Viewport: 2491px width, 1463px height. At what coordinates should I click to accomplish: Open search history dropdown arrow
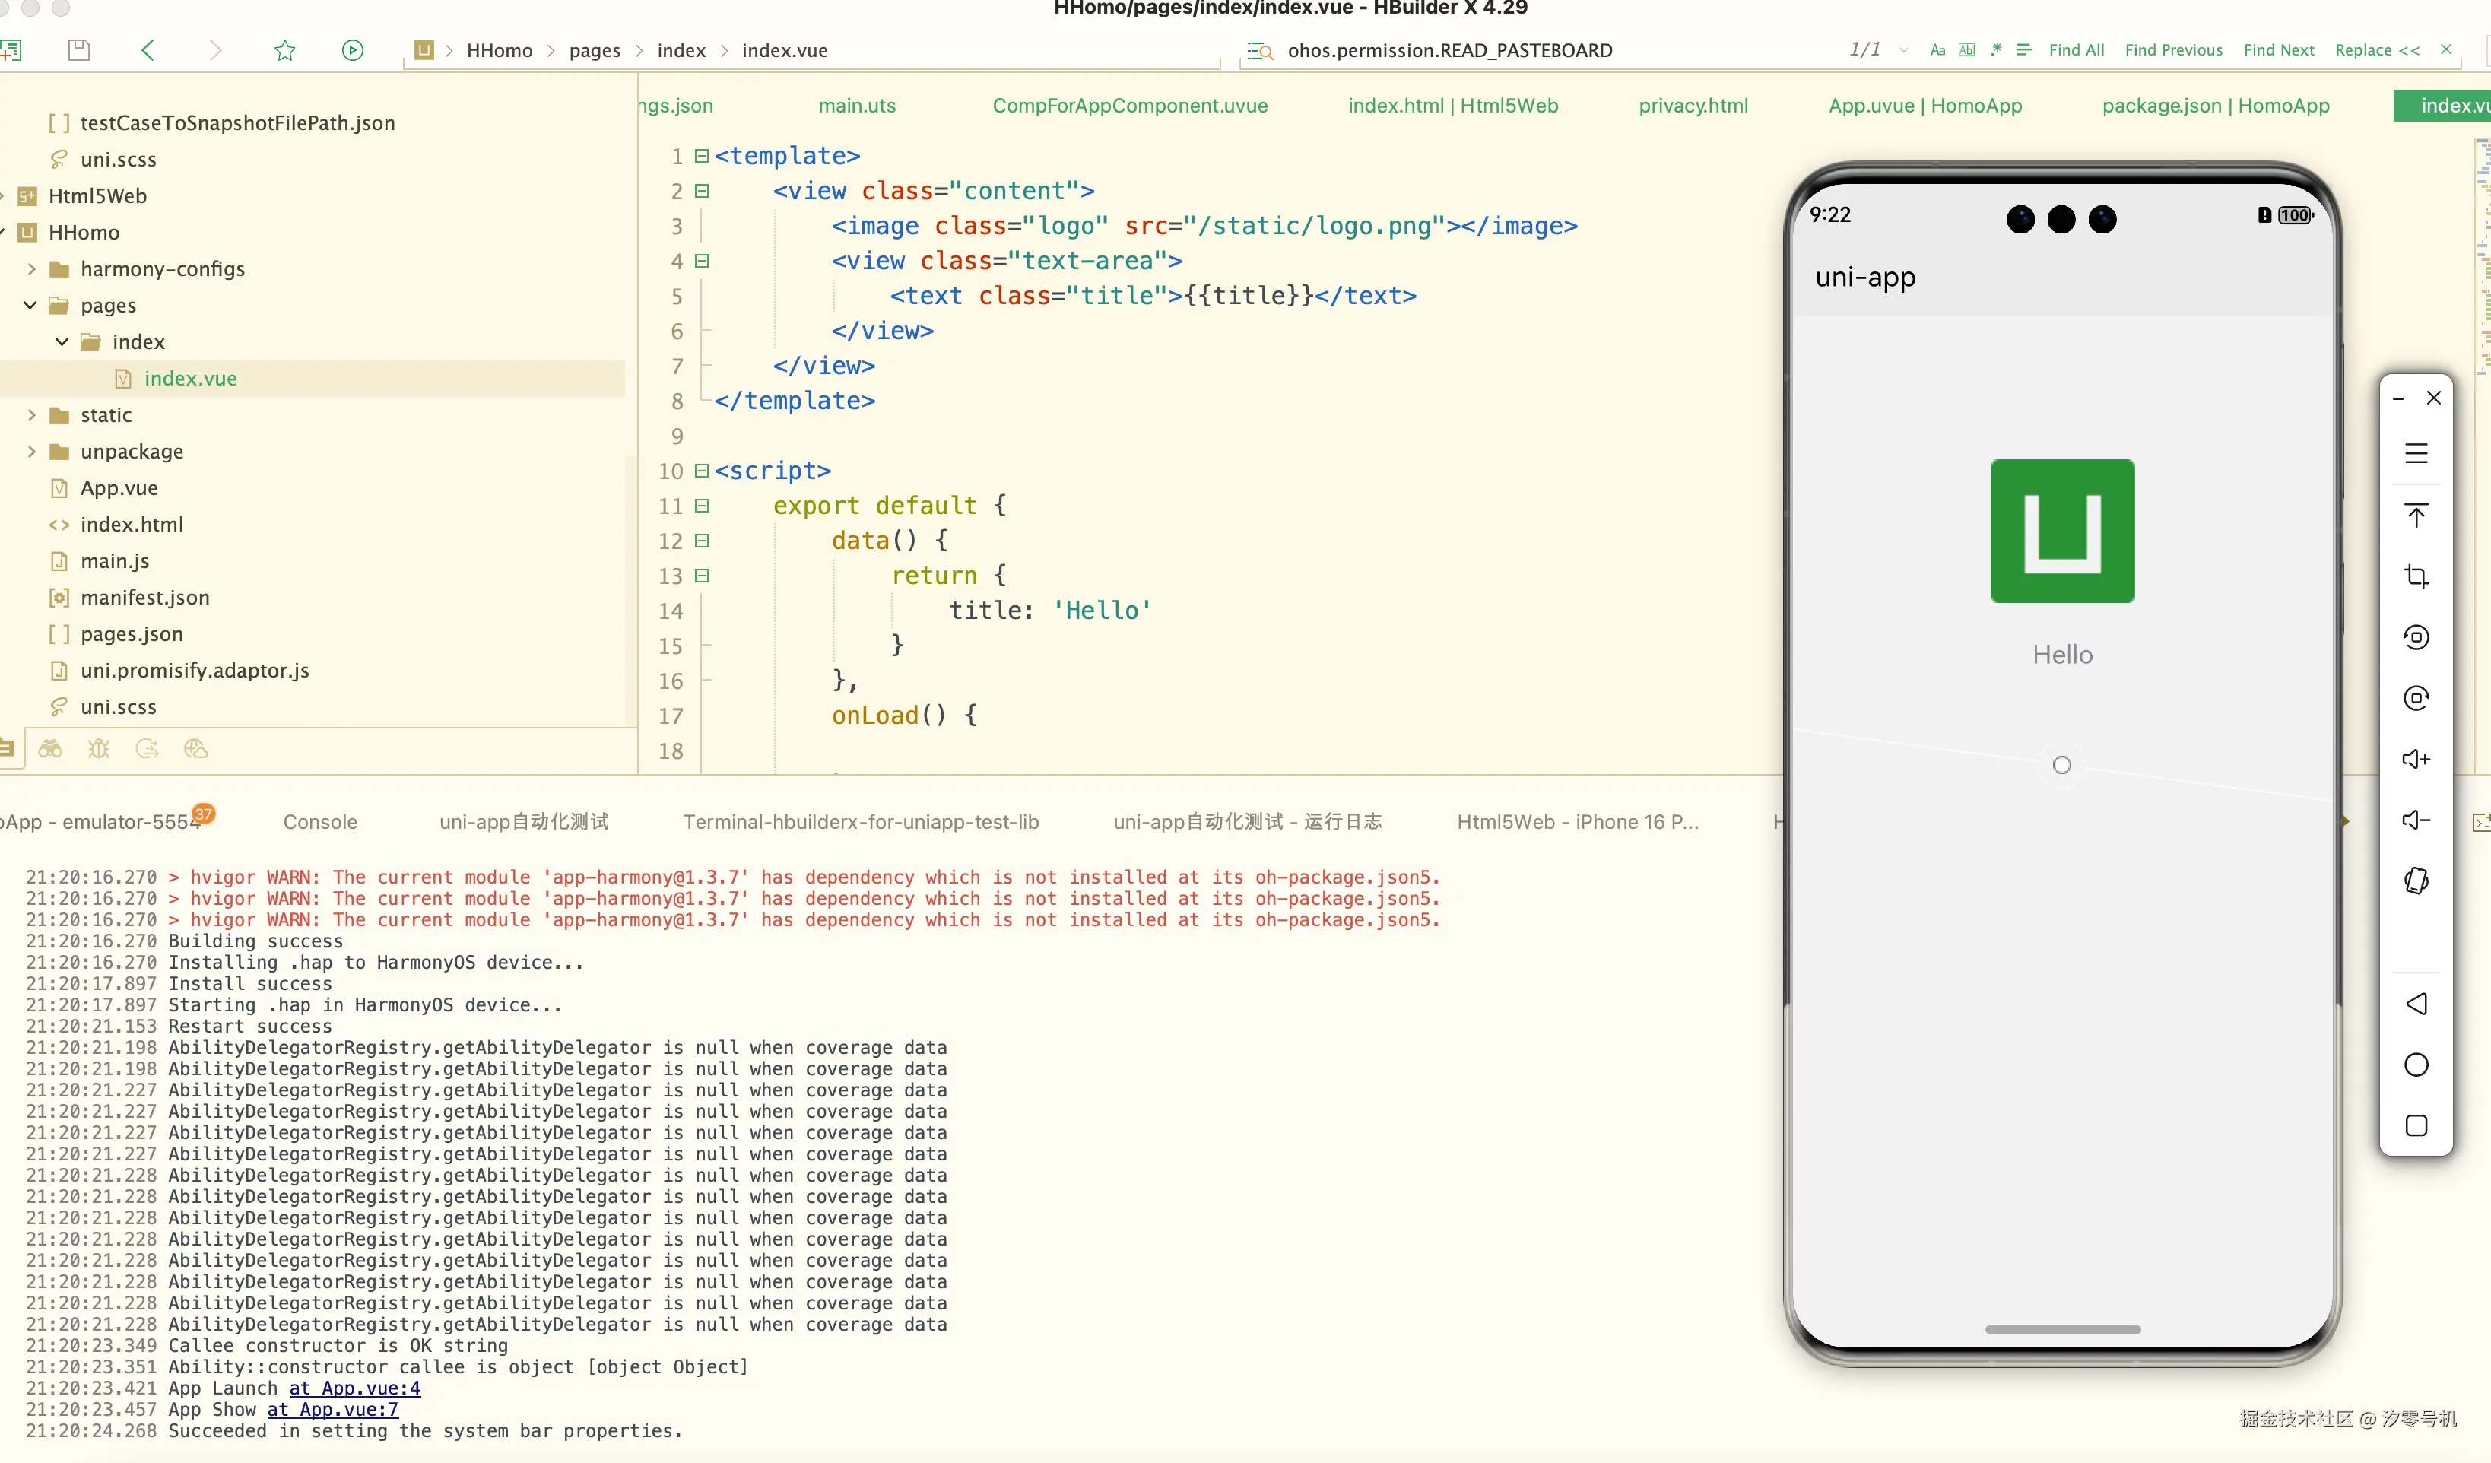click(x=1904, y=50)
